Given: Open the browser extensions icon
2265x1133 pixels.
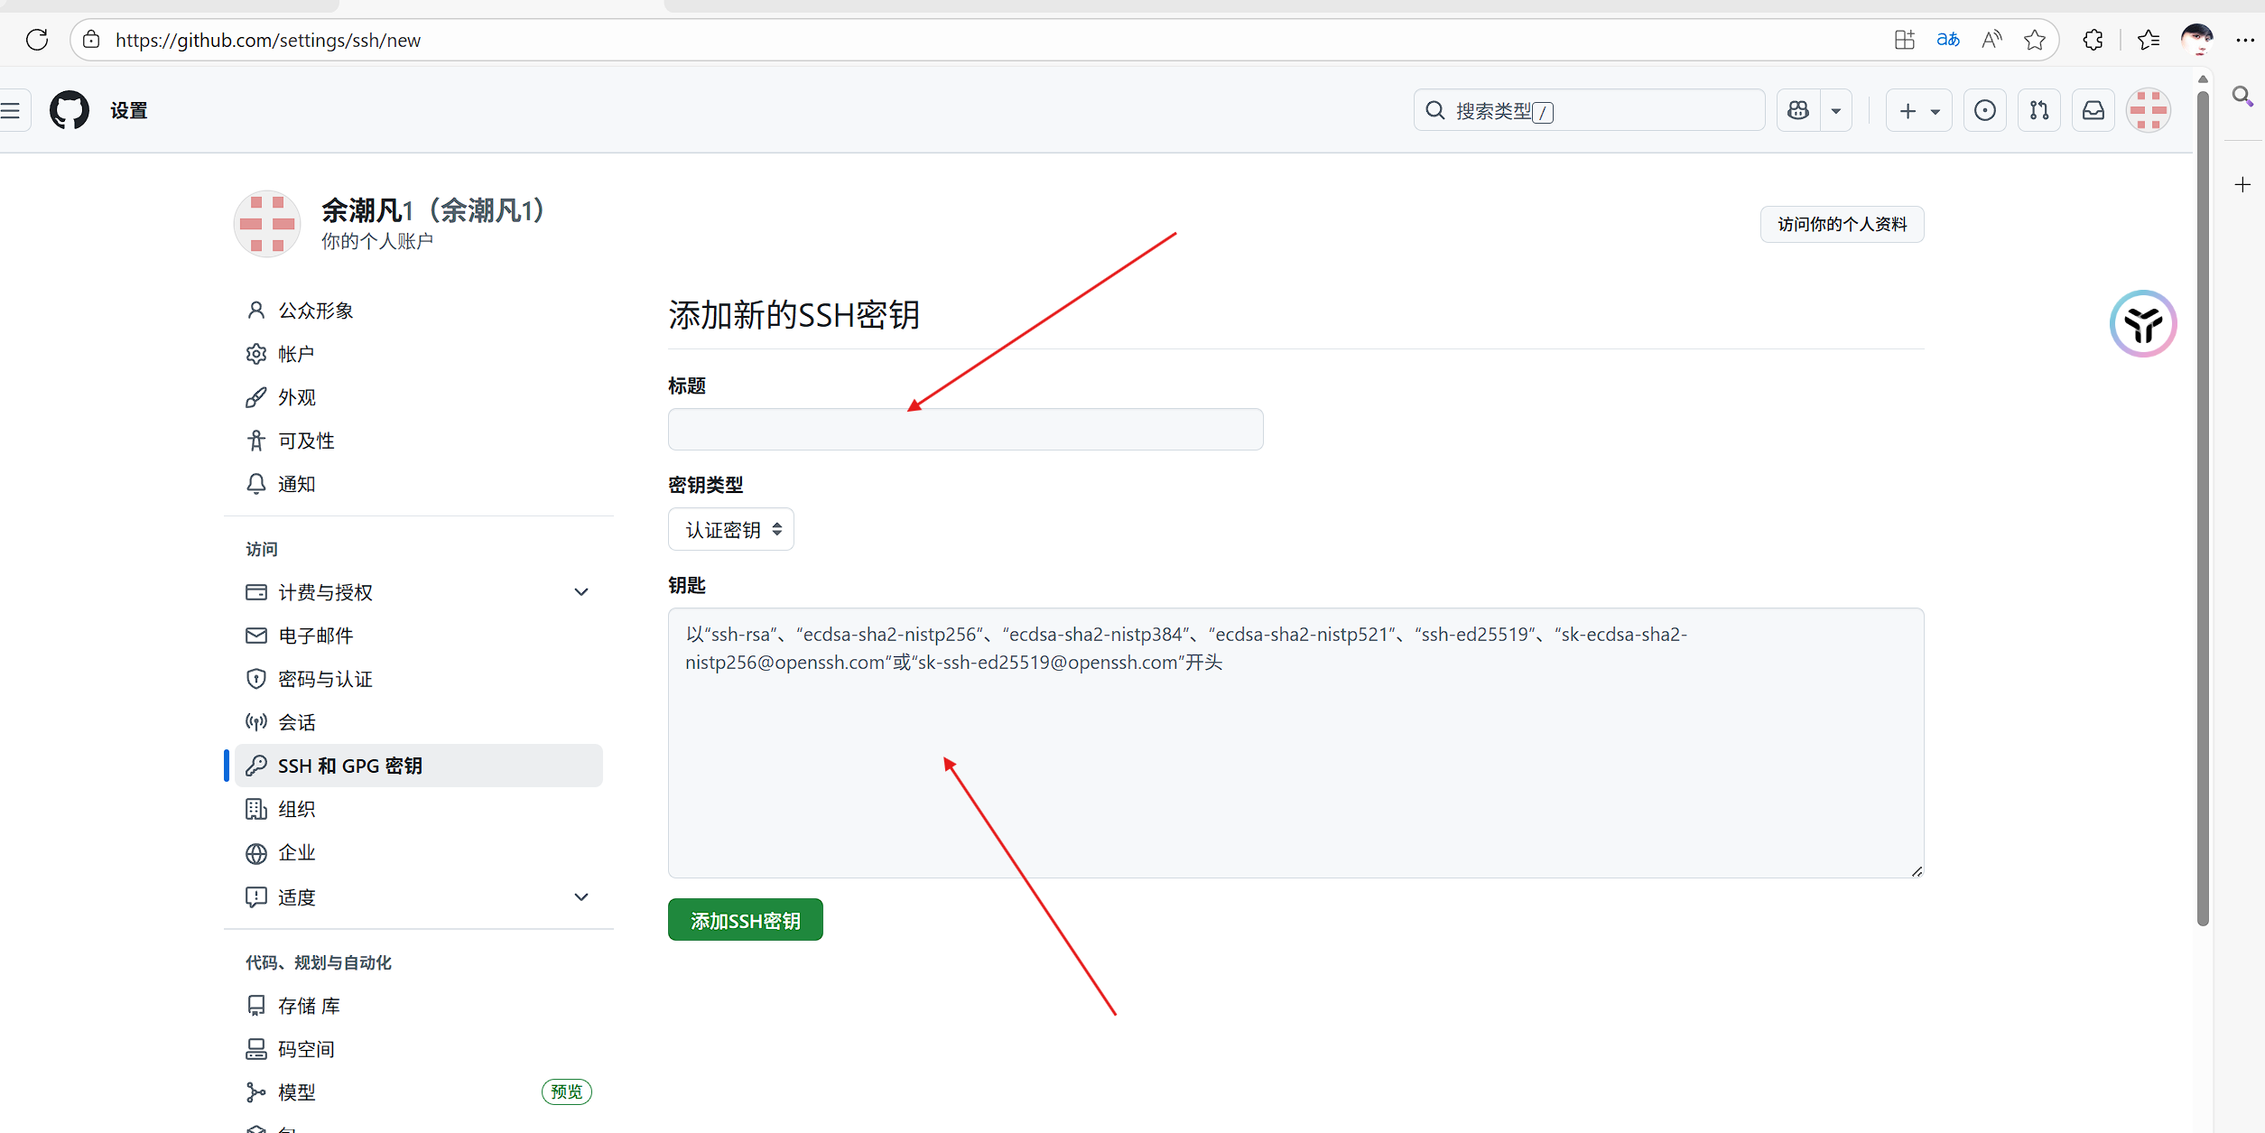Looking at the screenshot, I should pyautogui.click(x=2093, y=40).
